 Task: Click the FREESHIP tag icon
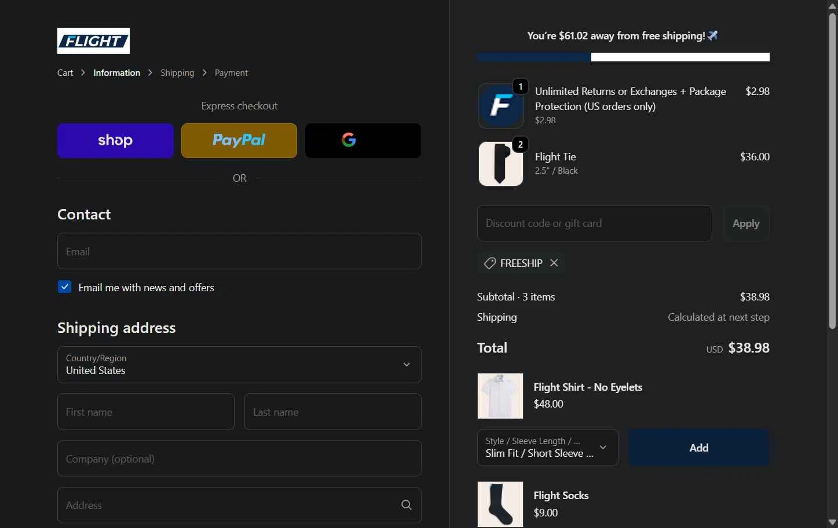(490, 263)
